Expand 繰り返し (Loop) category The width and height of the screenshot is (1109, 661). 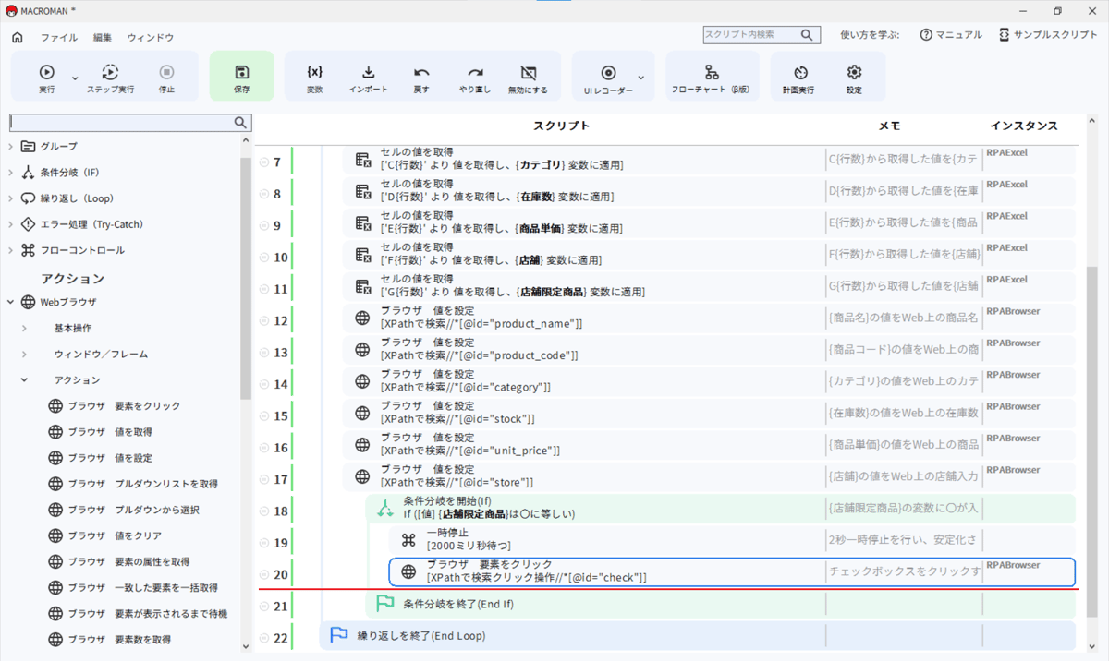coord(11,198)
